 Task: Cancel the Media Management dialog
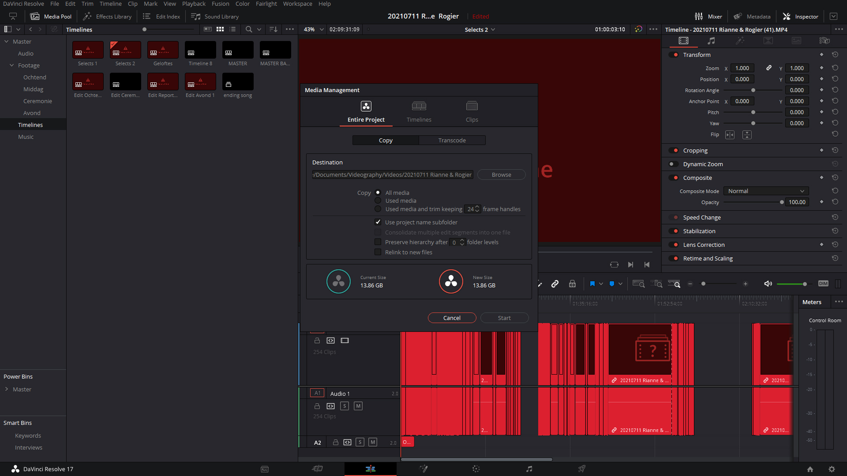452,318
